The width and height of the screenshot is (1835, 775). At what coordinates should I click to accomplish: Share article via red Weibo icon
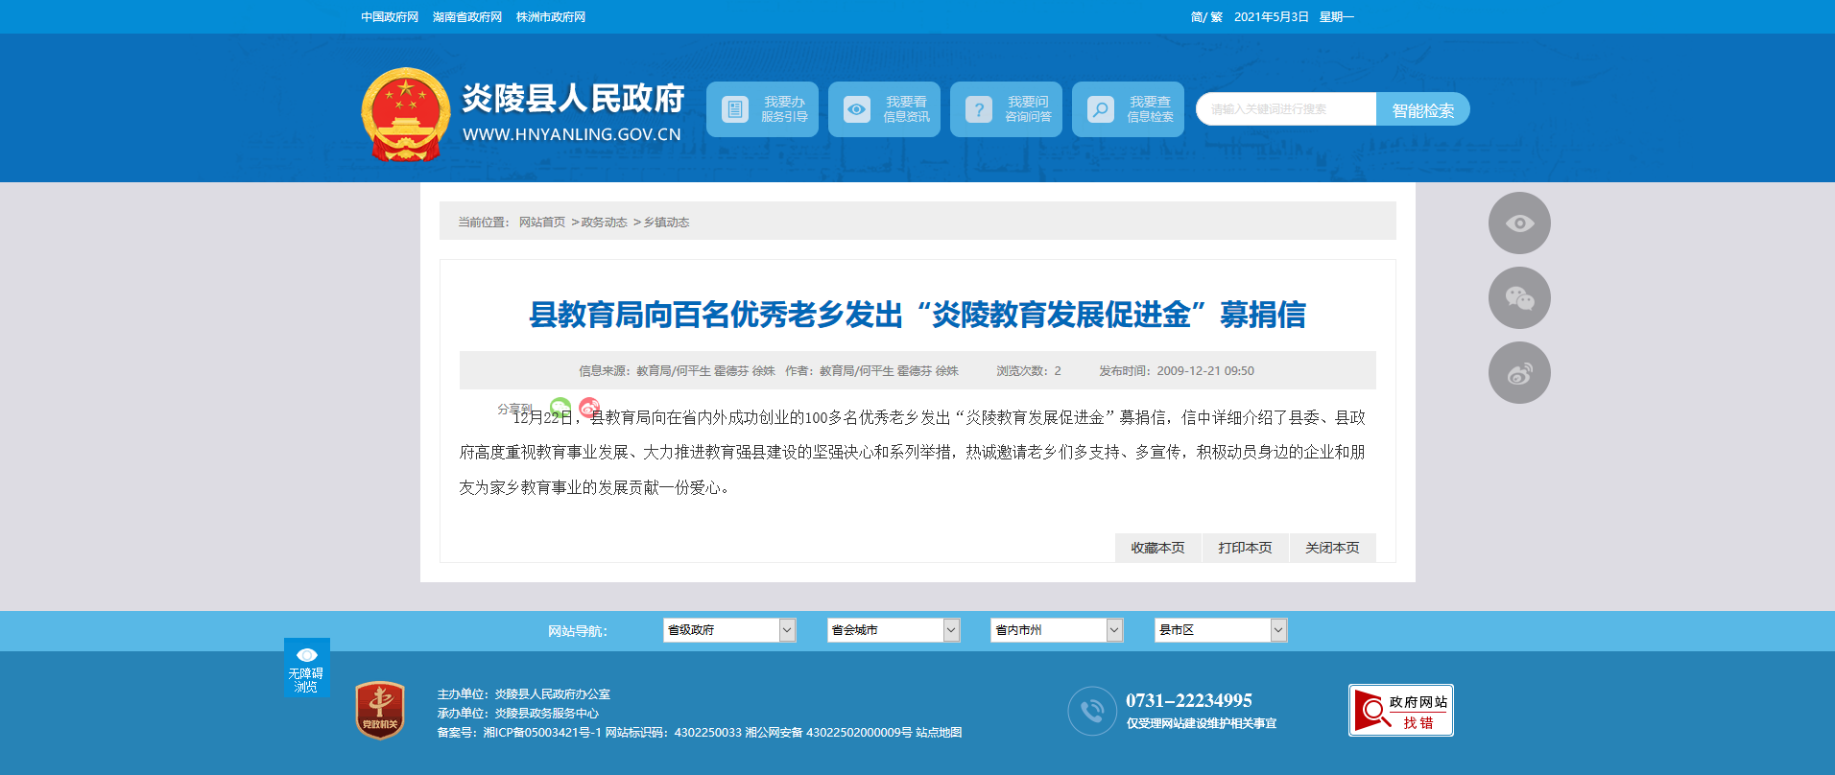pyautogui.click(x=589, y=407)
